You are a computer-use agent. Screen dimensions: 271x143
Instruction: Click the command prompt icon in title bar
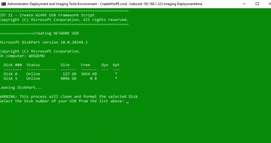tap(4, 4)
